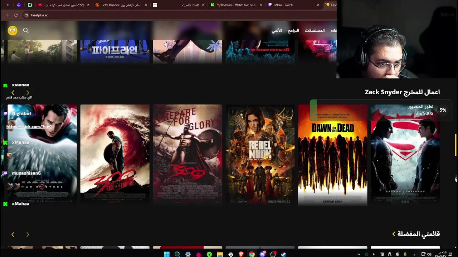Open the الأنمي menu item

(x=277, y=31)
